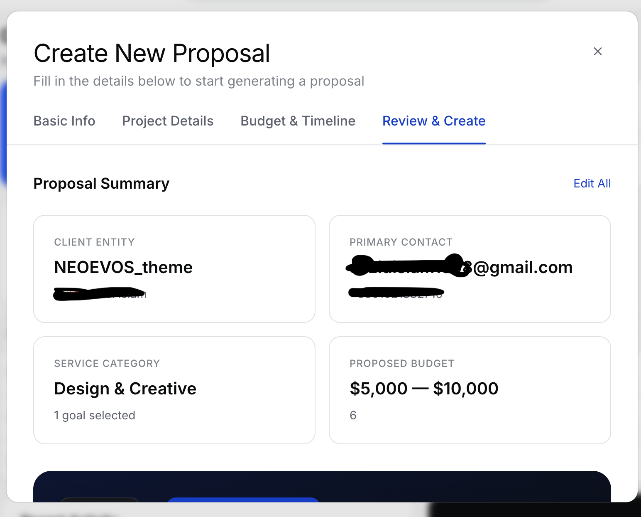Click the '6' timeline value under budget
Viewport: 641px width, 517px height.
click(x=353, y=415)
